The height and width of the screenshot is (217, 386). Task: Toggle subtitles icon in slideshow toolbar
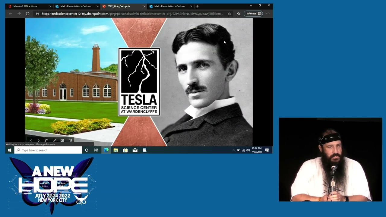click(x=62, y=140)
